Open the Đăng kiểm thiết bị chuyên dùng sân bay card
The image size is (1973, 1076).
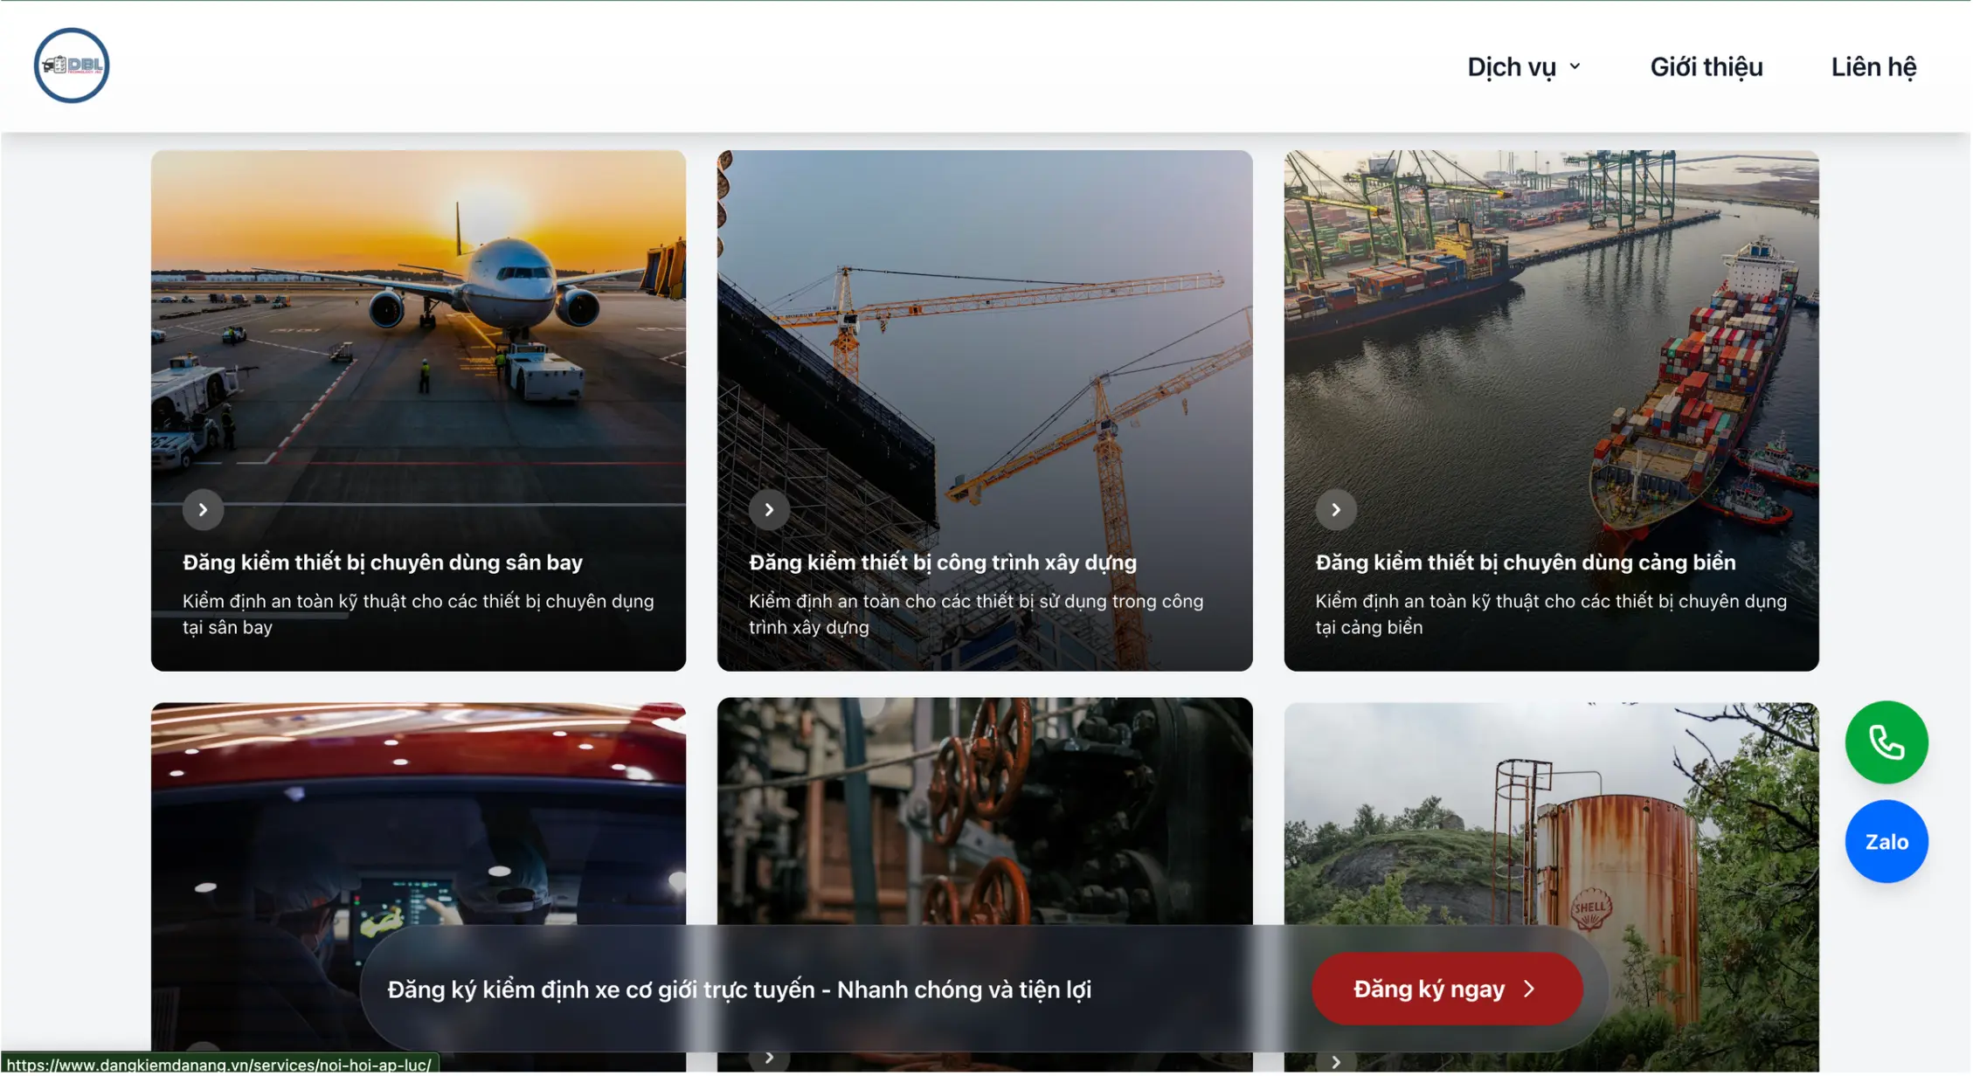383,562
